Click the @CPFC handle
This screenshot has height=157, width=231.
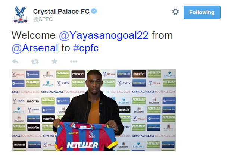[43, 19]
